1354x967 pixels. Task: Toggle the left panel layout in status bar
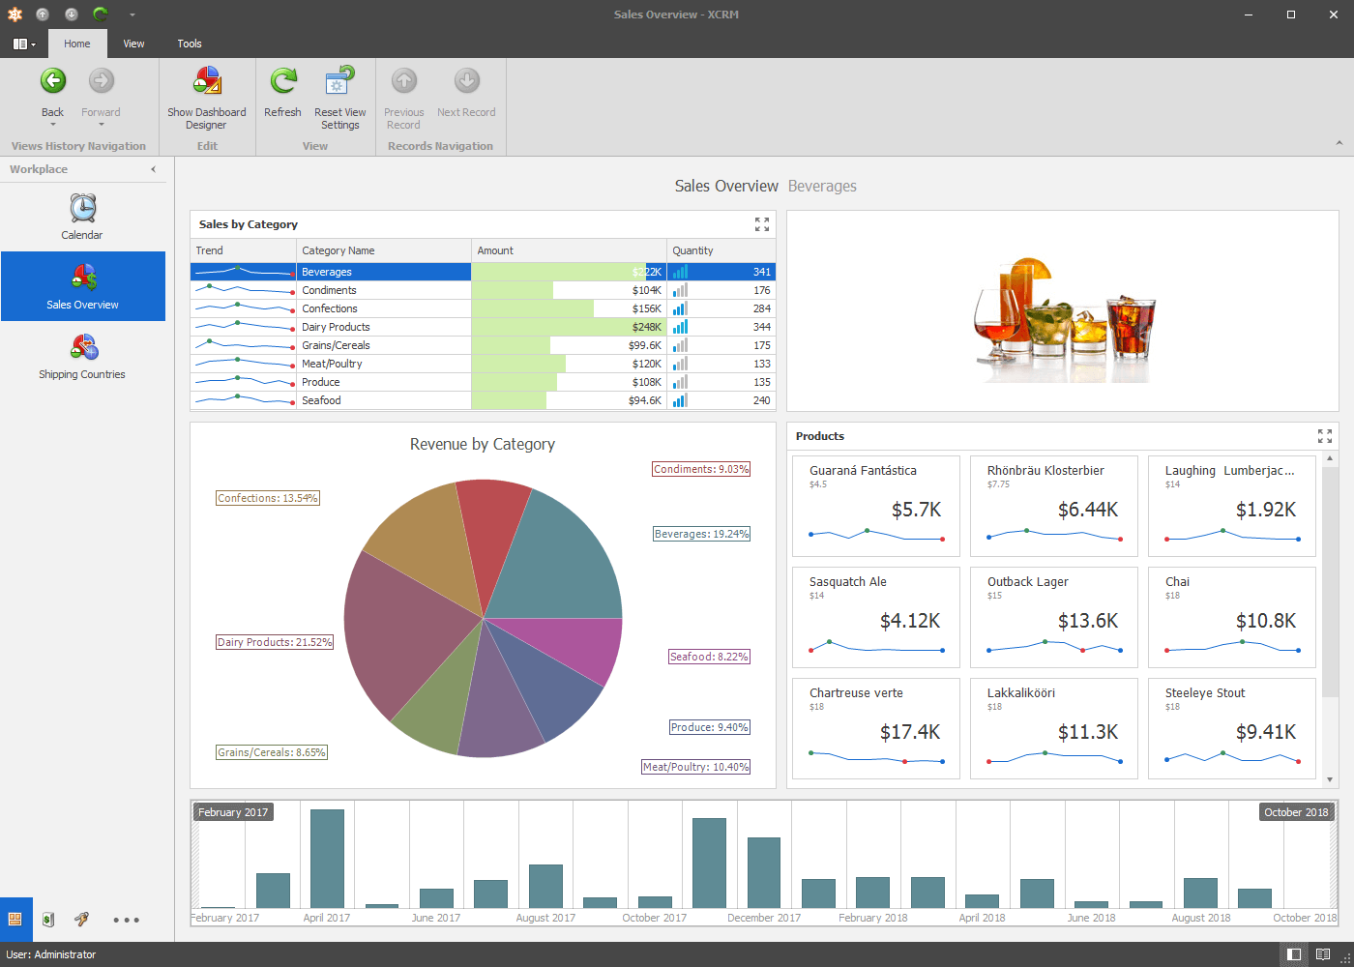coord(1294,954)
